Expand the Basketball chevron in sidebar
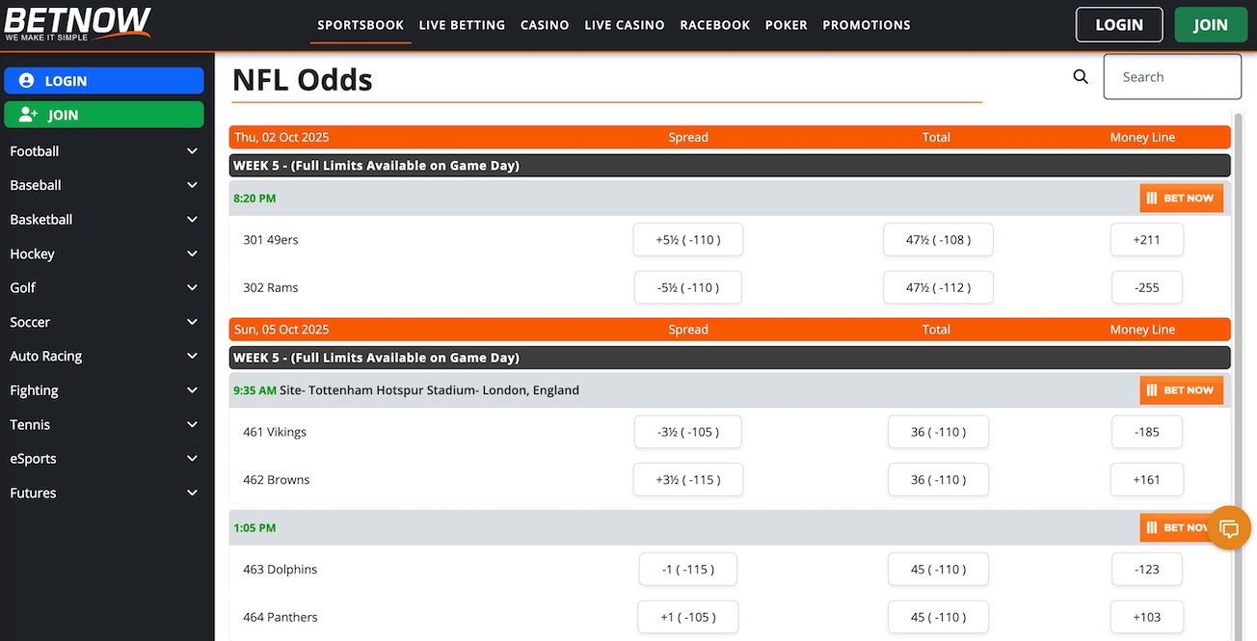The image size is (1257, 641). [x=192, y=220]
